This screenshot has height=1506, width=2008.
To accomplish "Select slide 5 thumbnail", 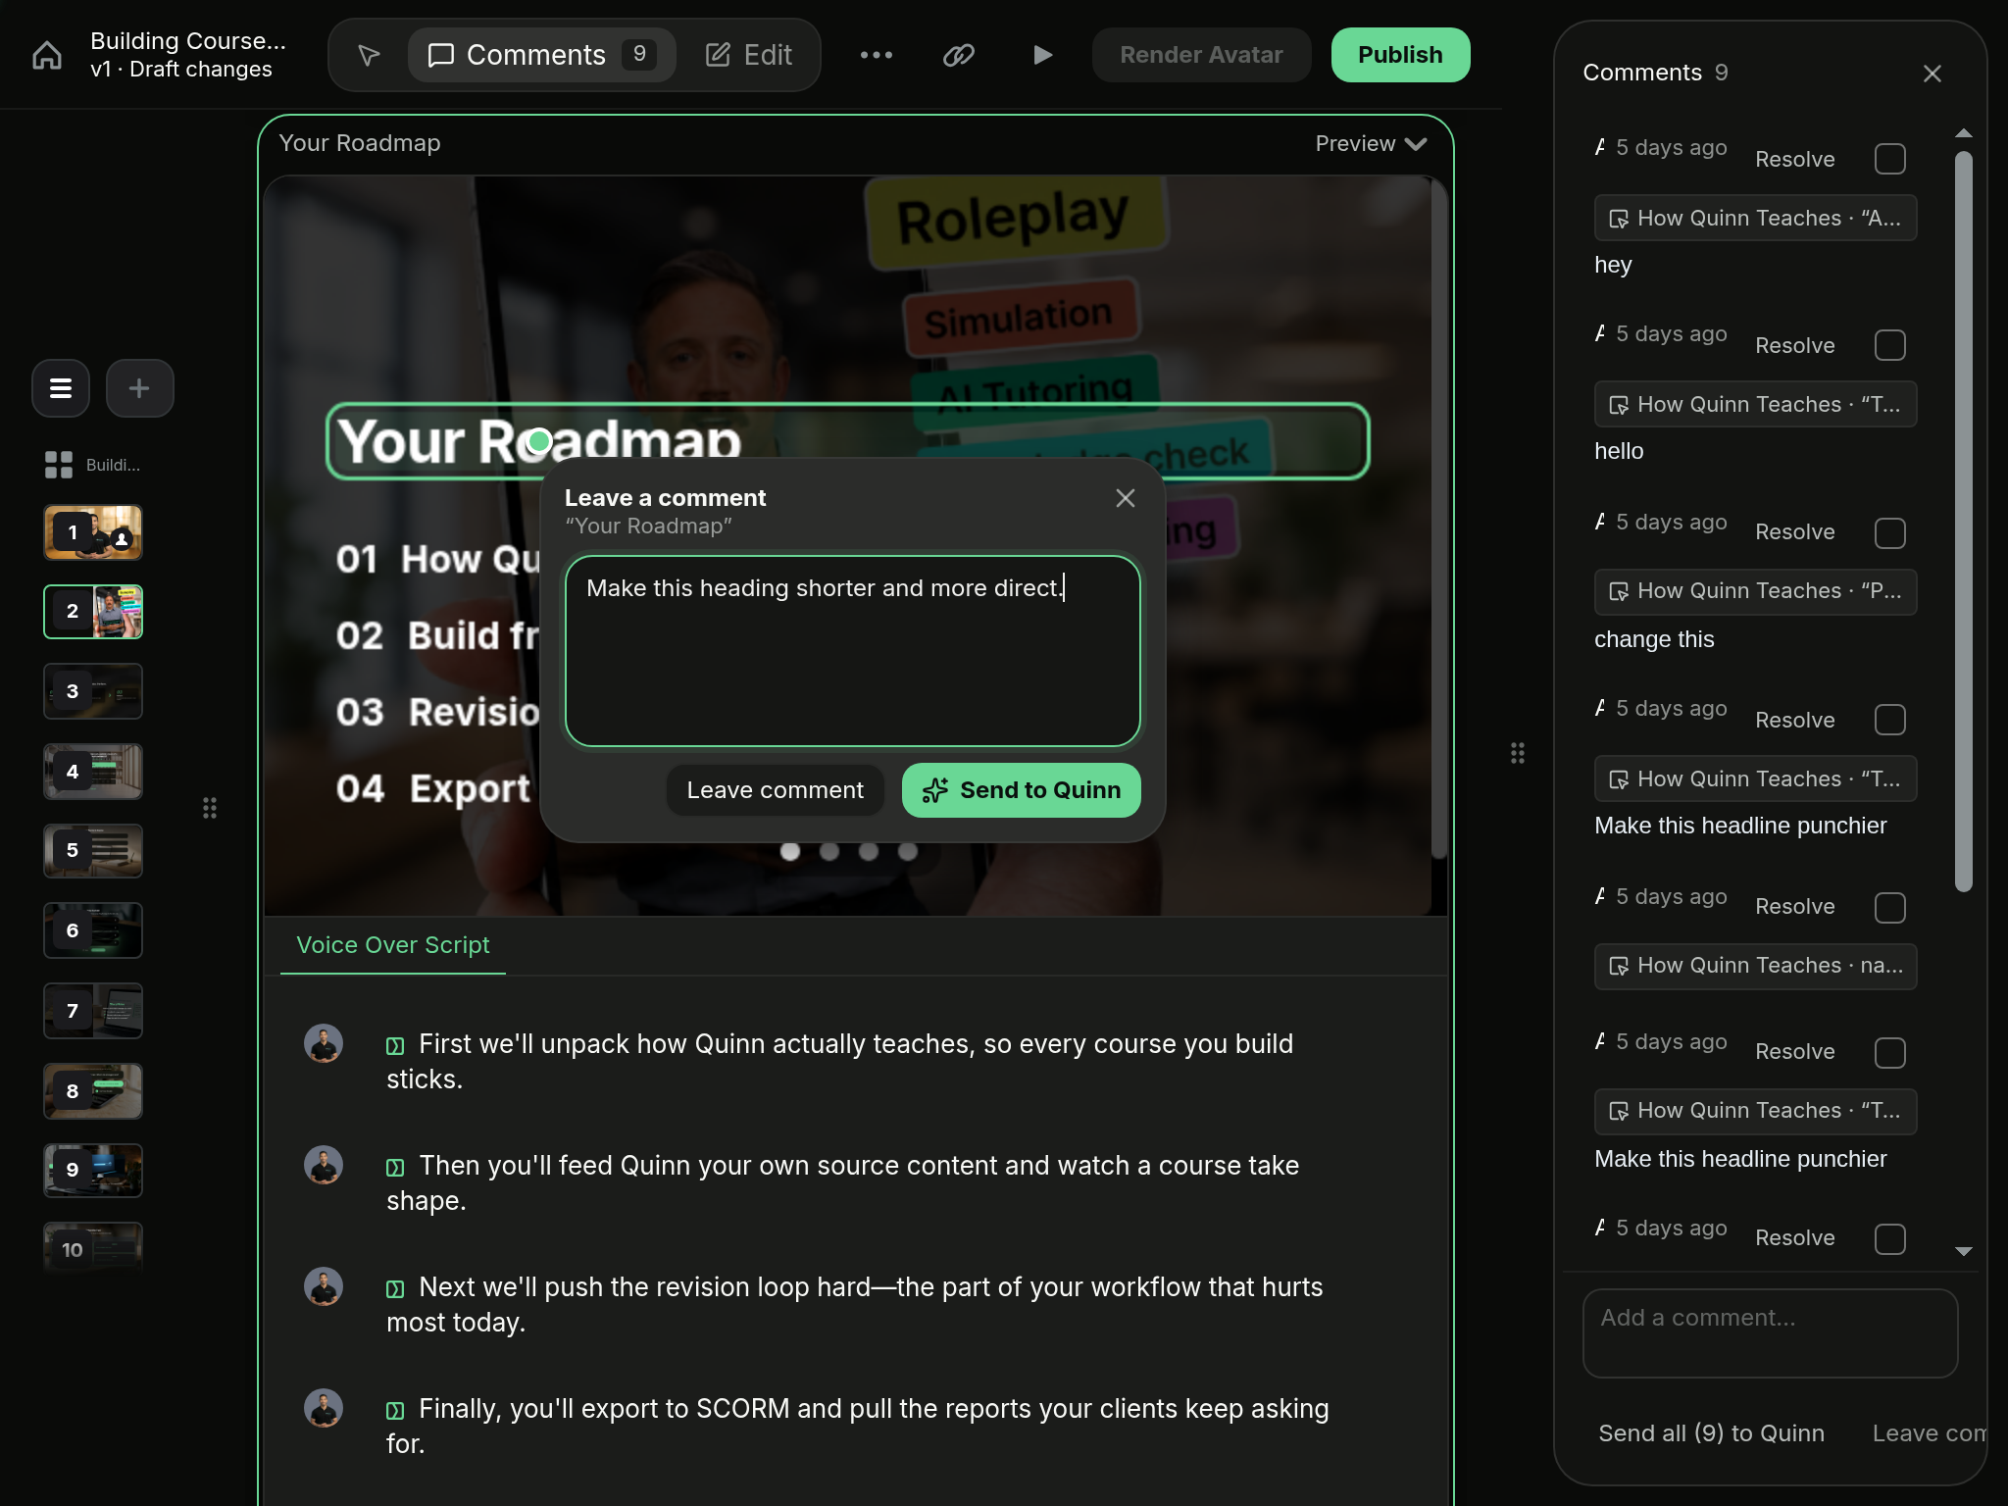I will pyautogui.click(x=93, y=851).
